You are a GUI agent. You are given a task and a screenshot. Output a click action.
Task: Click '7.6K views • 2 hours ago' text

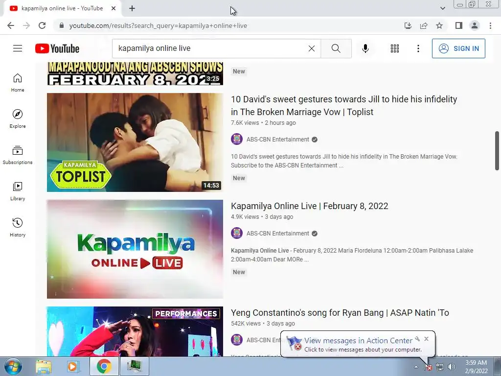pyautogui.click(x=263, y=123)
